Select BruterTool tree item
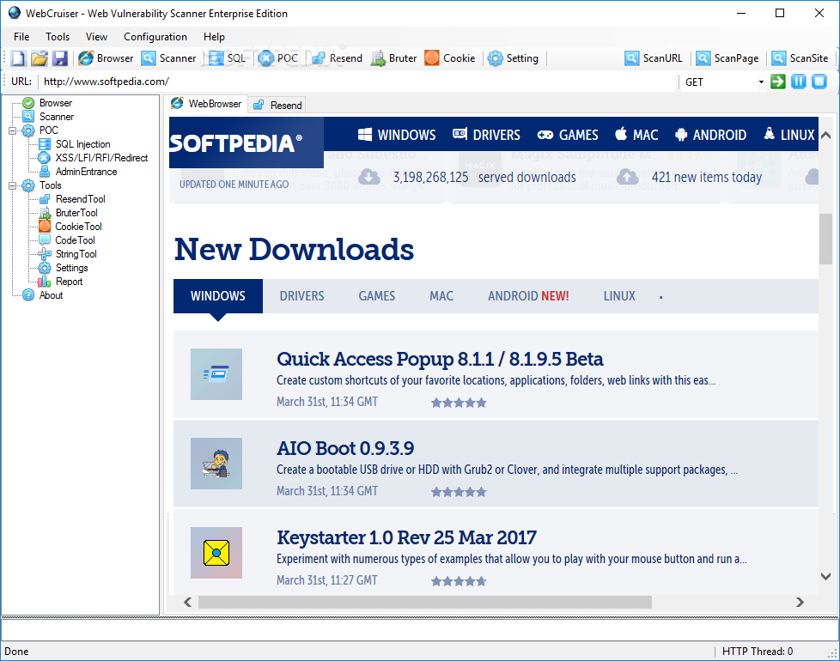840x661 pixels. click(x=76, y=213)
